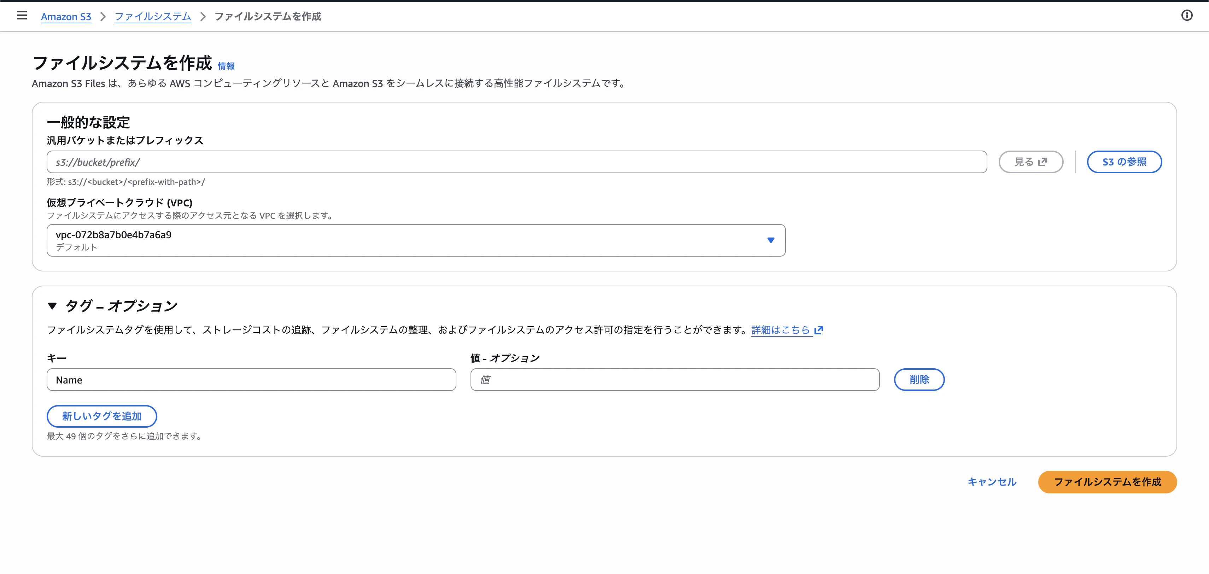Click the orange ファイルシステムを作成 button

coord(1107,482)
